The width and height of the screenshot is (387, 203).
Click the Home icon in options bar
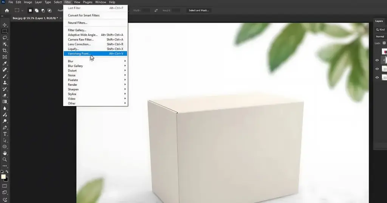coord(7,11)
